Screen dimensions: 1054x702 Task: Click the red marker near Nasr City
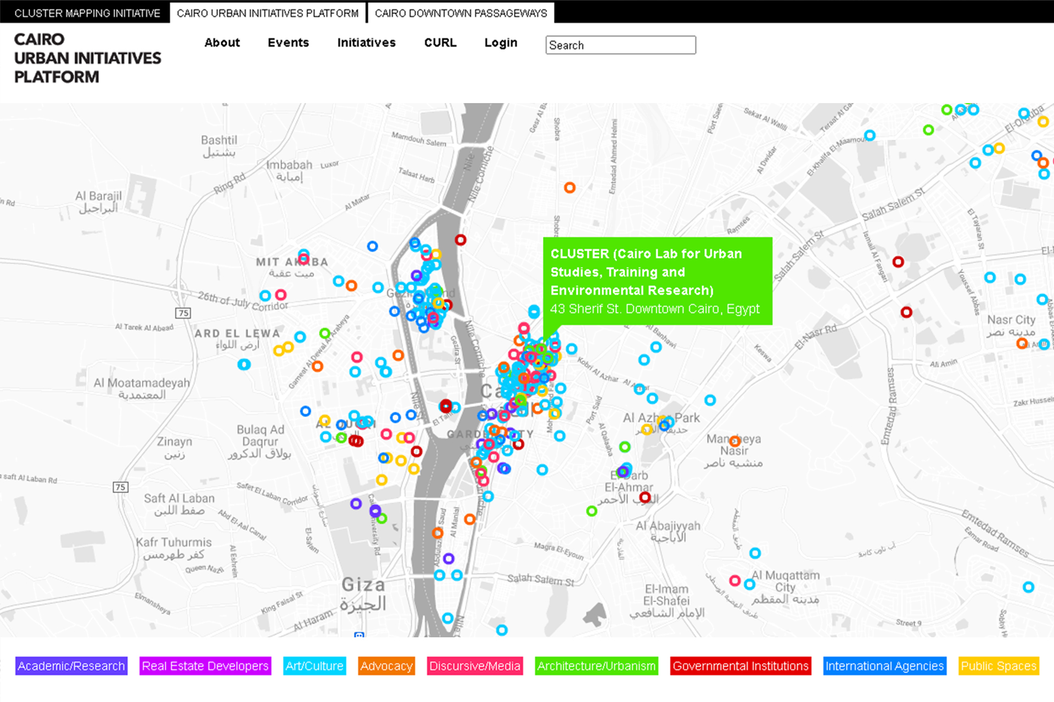tap(905, 313)
